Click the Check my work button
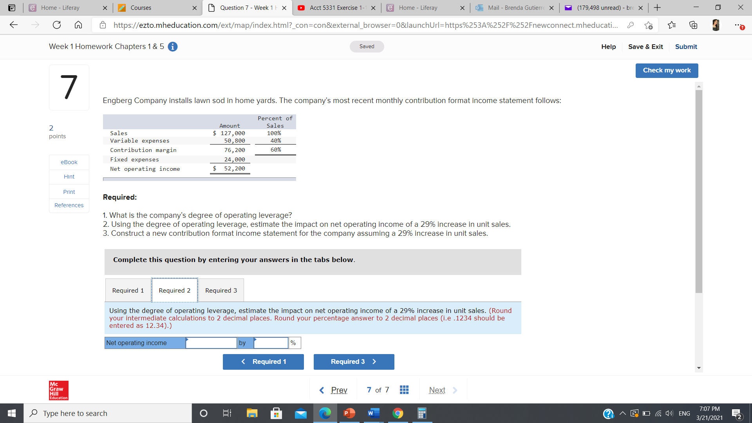The image size is (752, 423). coord(667,70)
